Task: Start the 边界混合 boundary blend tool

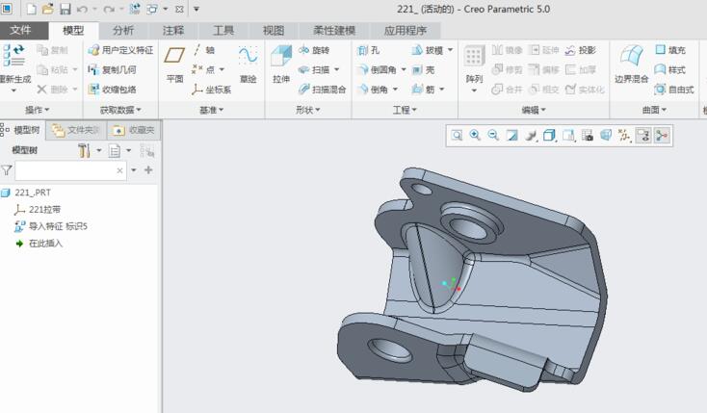Action: (631, 65)
